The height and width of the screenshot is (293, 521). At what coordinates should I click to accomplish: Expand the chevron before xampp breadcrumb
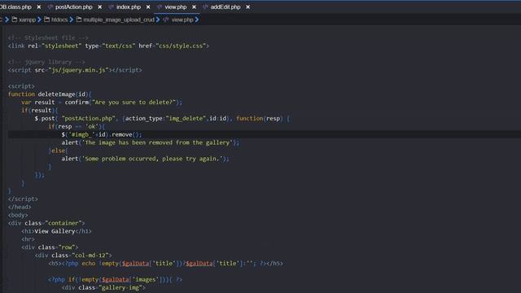[x=7, y=20]
